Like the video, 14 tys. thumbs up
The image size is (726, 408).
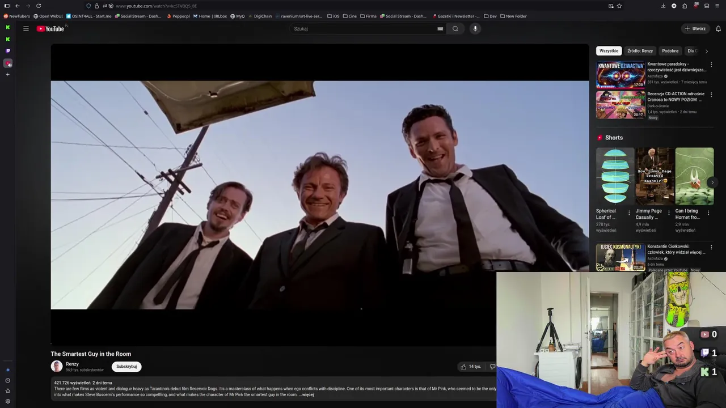tap(471, 367)
